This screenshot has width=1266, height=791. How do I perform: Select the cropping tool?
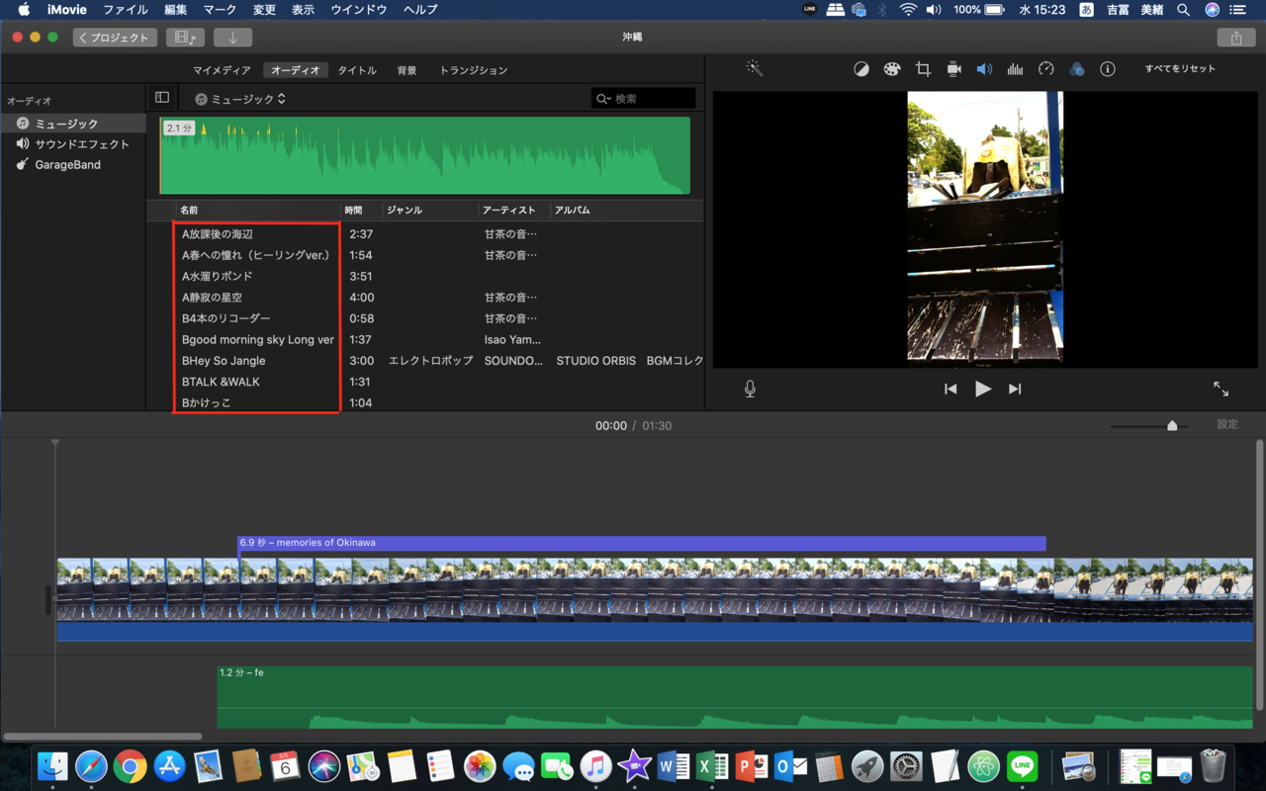point(923,69)
